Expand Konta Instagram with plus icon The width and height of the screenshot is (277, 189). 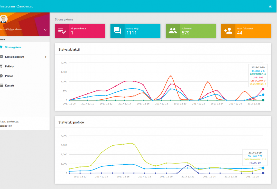46,57
